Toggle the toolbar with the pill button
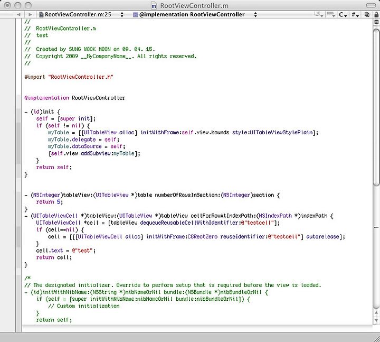The image size is (380, 342). [x=371, y=5]
